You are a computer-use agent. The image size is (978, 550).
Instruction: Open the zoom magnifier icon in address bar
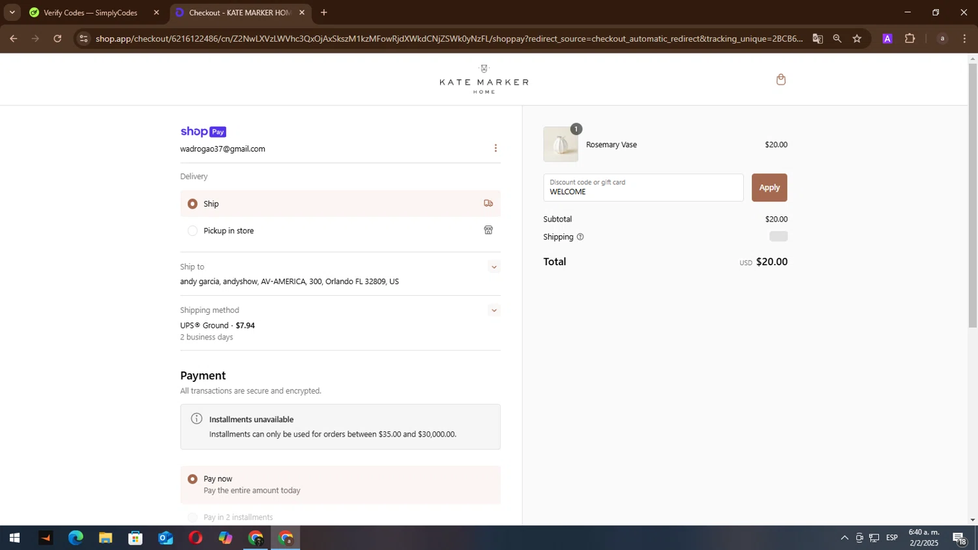pyautogui.click(x=837, y=38)
